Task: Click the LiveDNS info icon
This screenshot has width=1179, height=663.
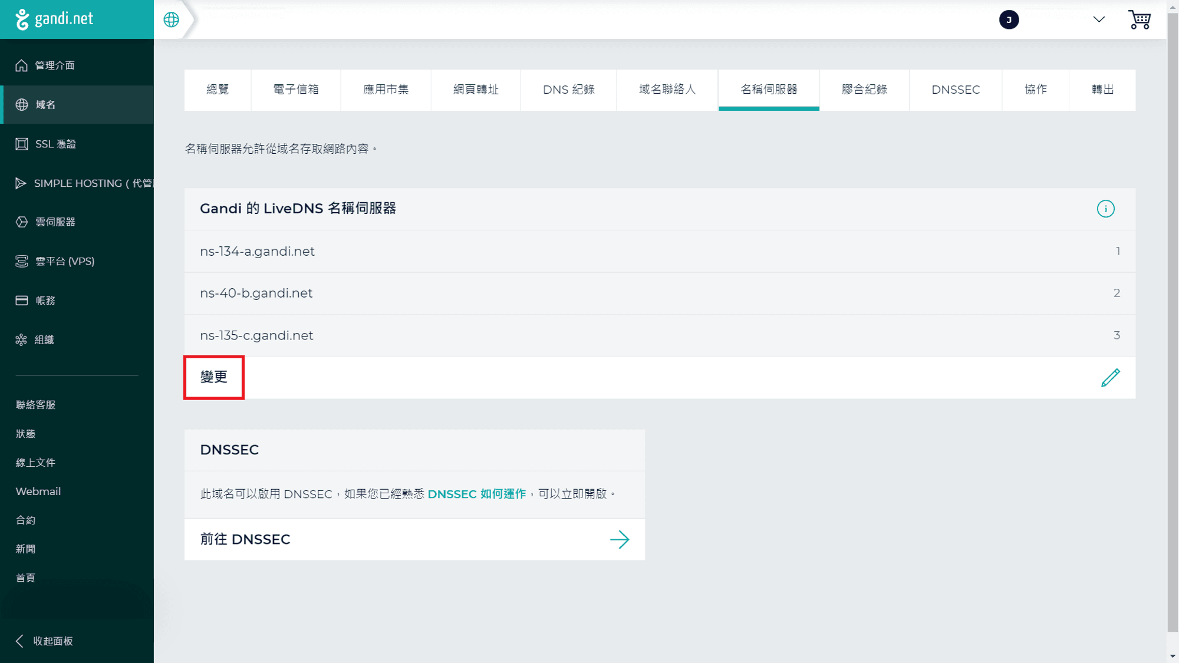Action: point(1105,209)
